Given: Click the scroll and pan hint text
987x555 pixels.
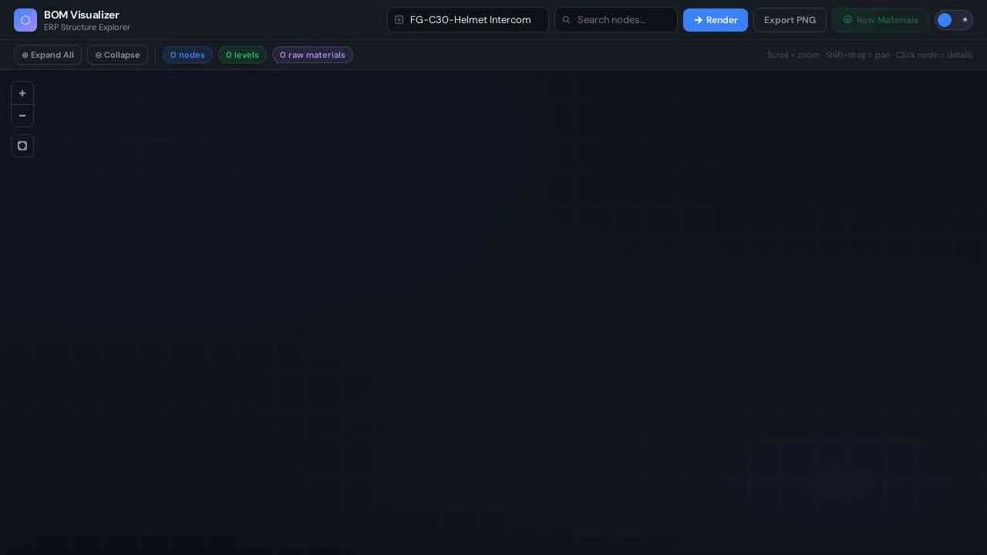Looking at the screenshot, I should tap(870, 55).
